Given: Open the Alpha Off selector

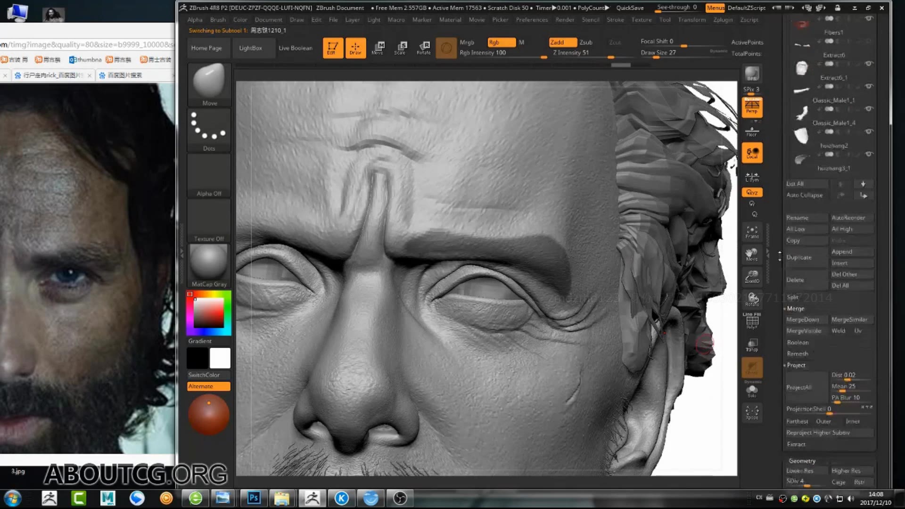Looking at the screenshot, I should 209,175.
